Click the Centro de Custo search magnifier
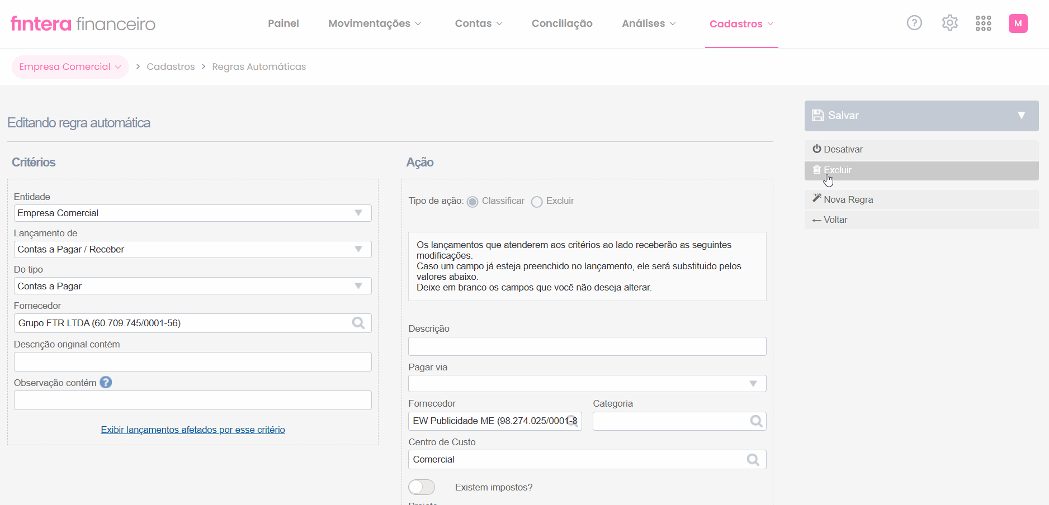Viewport: 1049px width, 505px height. (753, 459)
